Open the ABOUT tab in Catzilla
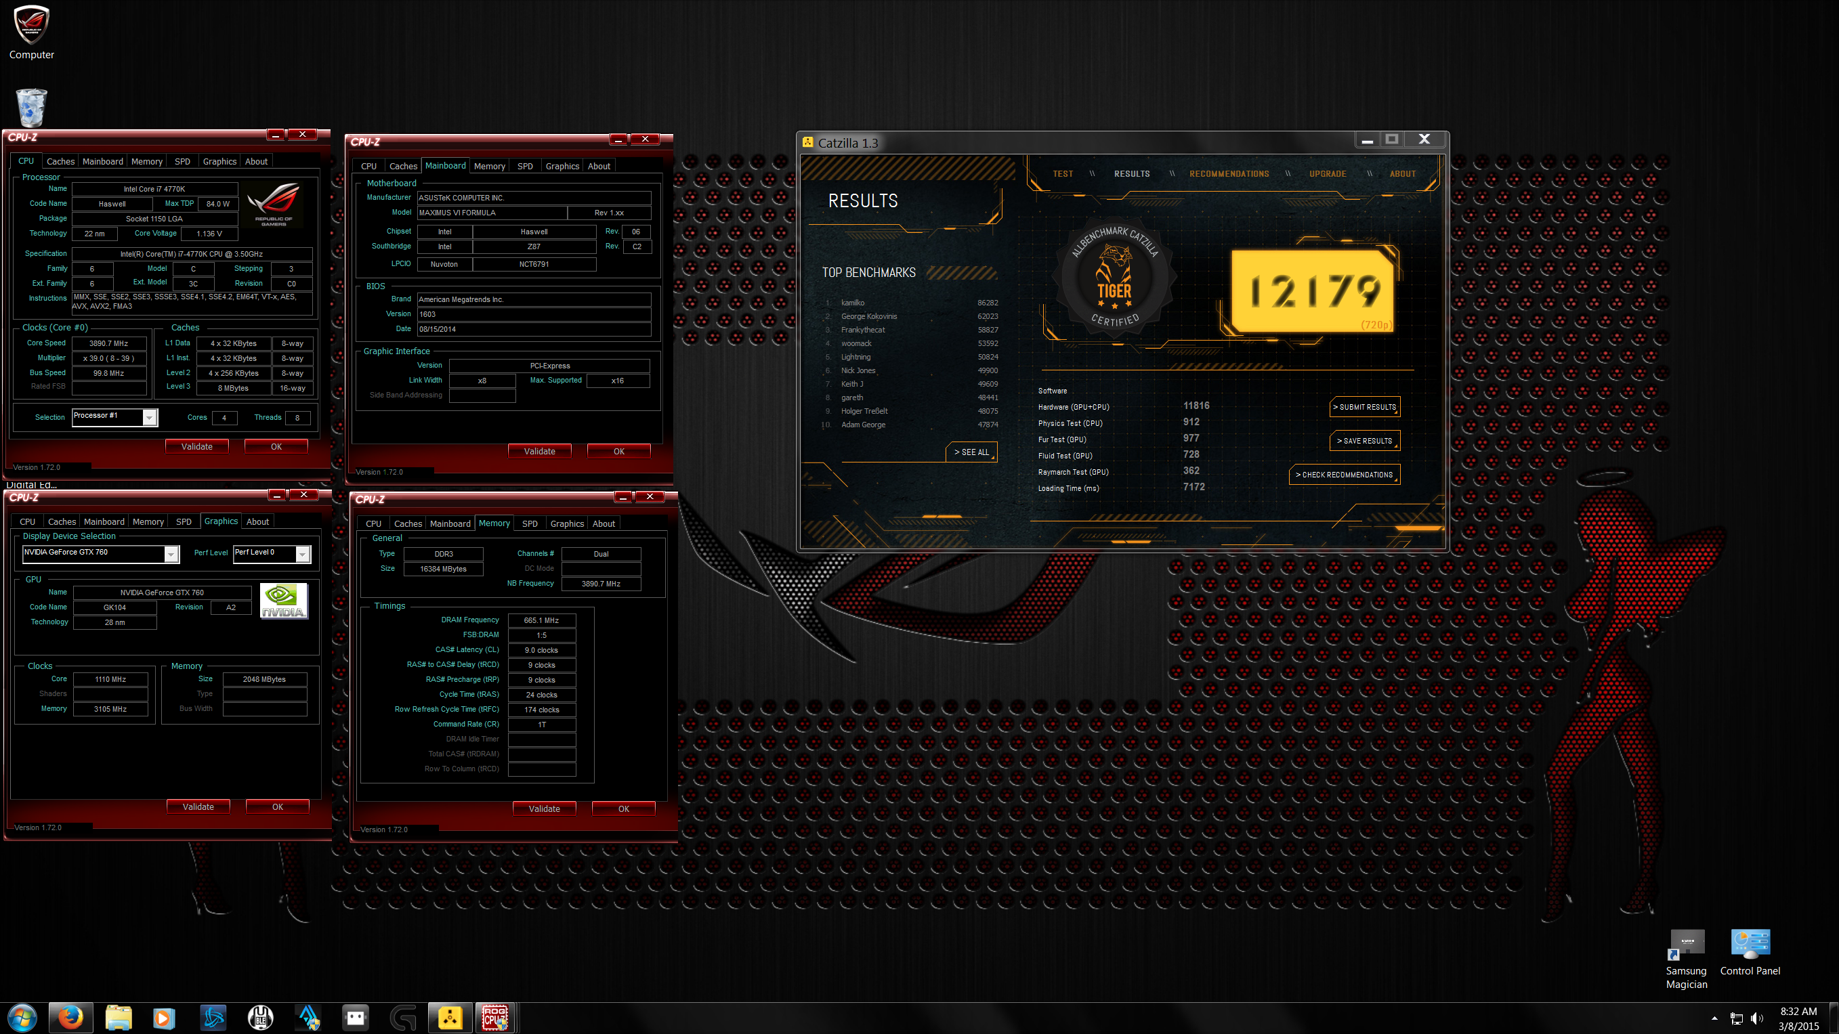The width and height of the screenshot is (1839, 1034). pos(1402,174)
